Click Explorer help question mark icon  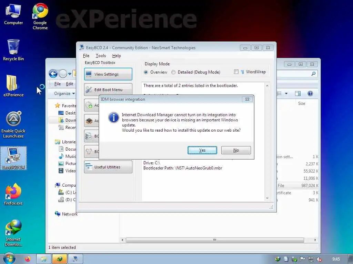[310, 93]
